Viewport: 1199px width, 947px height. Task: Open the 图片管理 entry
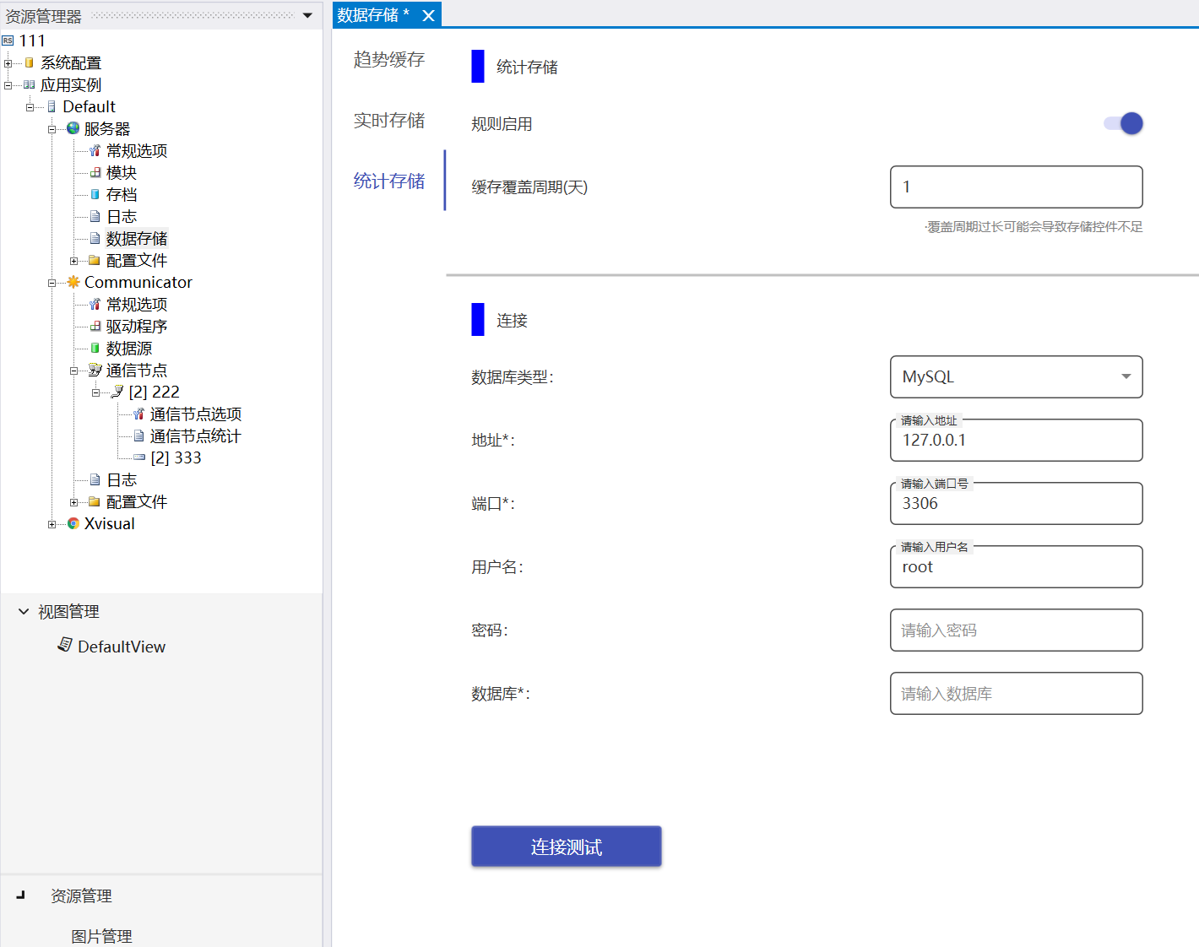pos(101,936)
